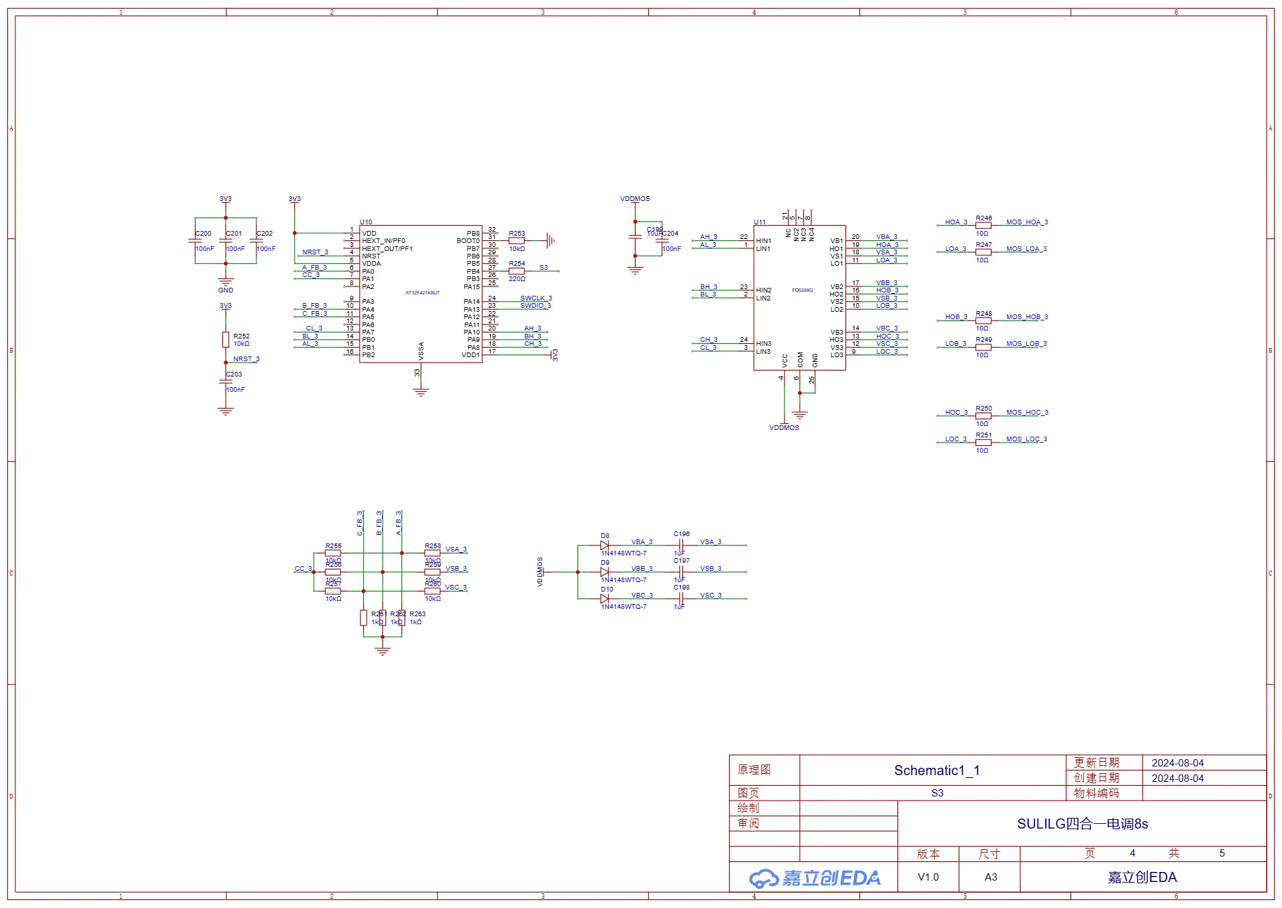Click the 原理图 field label
1282x908 pixels.
tap(755, 770)
